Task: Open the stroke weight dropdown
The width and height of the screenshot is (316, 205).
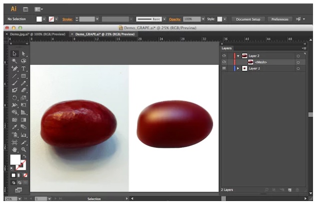Action: (97, 19)
